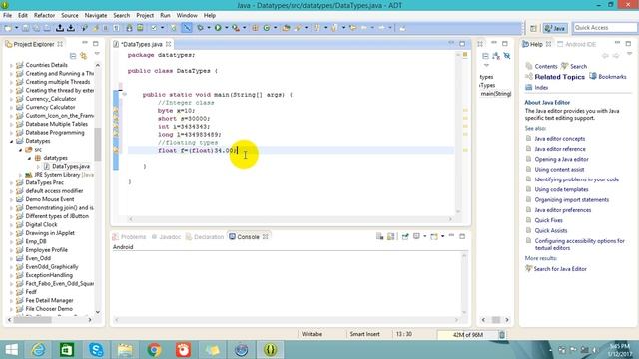This screenshot has width=639, height=359.
Task: Toggle Link with Editor in Project Explorer
Action: pos(84,56)
